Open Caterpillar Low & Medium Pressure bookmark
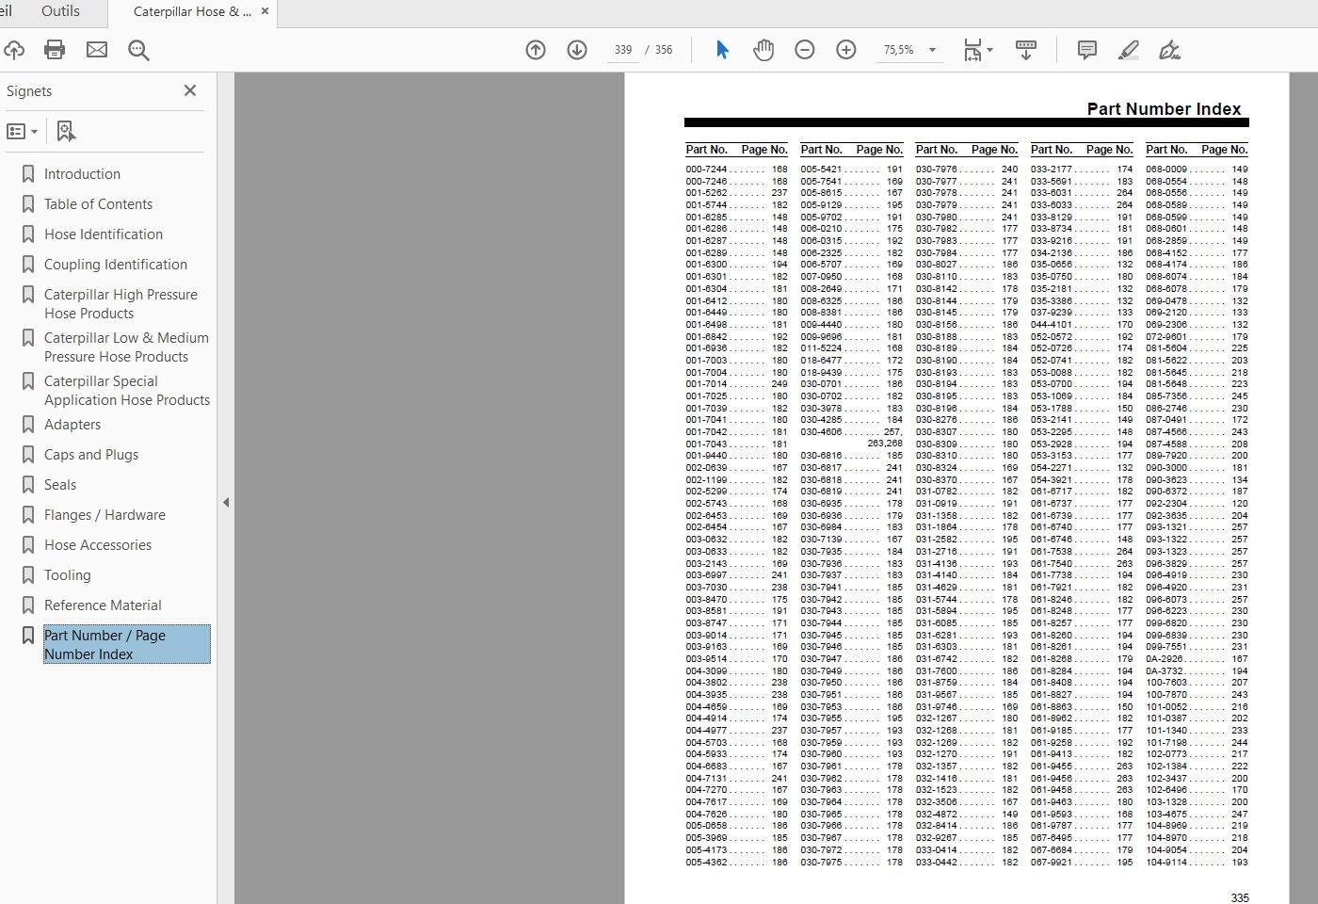Screen dimensions: 1318x904 coord(126,347)
